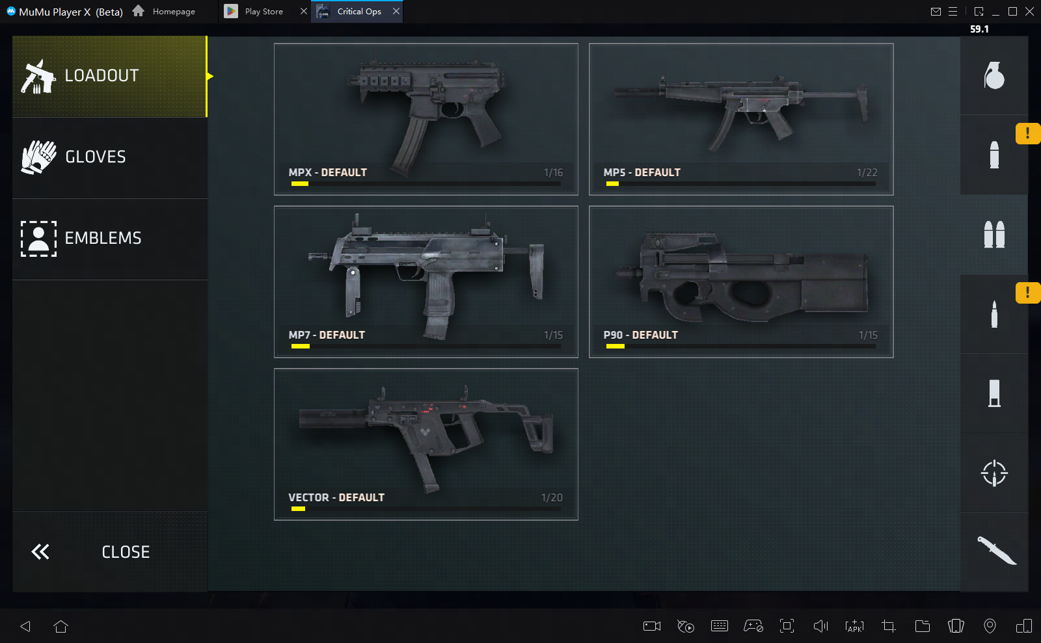This screenshot has height=643, width=1041.
Task: Select the double bullets SMG category icon
Action: tap(994, 234)
